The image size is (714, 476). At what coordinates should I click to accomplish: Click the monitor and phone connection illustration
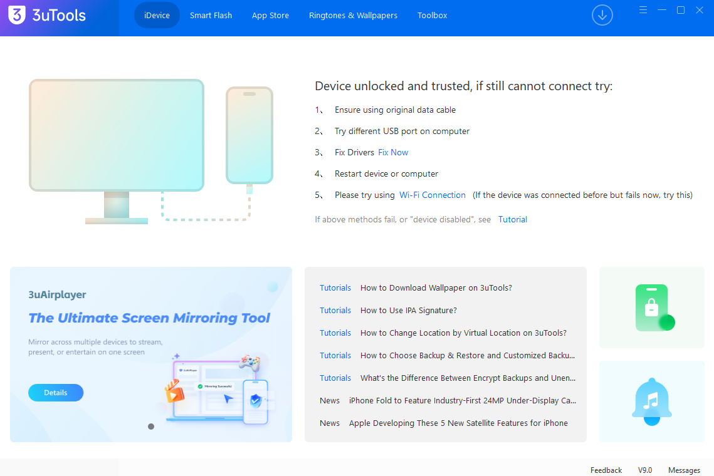(150, 152)
